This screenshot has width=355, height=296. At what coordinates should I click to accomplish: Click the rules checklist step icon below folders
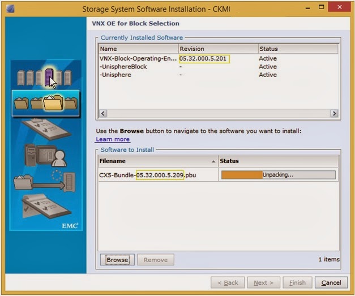pyautogui.click(x=46, y=128)
